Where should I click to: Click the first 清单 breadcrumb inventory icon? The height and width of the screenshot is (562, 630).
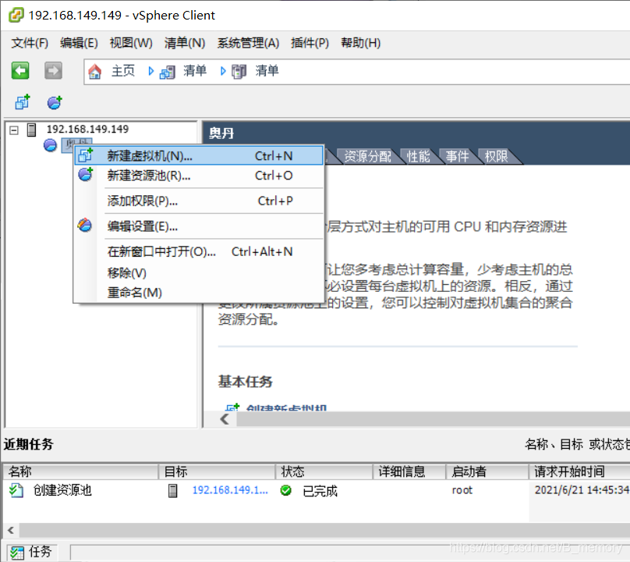click(x=167, y=72)
